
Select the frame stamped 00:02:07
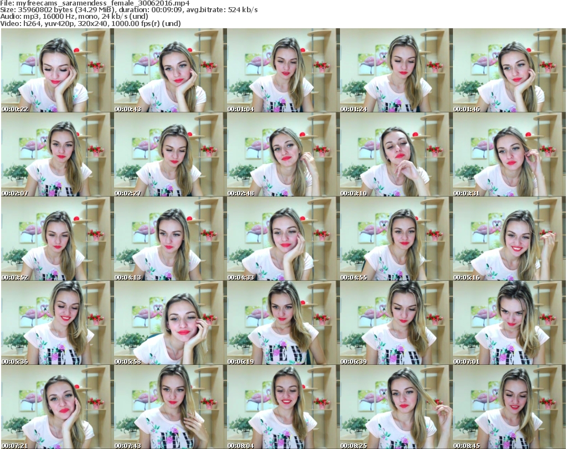[57, 154]
